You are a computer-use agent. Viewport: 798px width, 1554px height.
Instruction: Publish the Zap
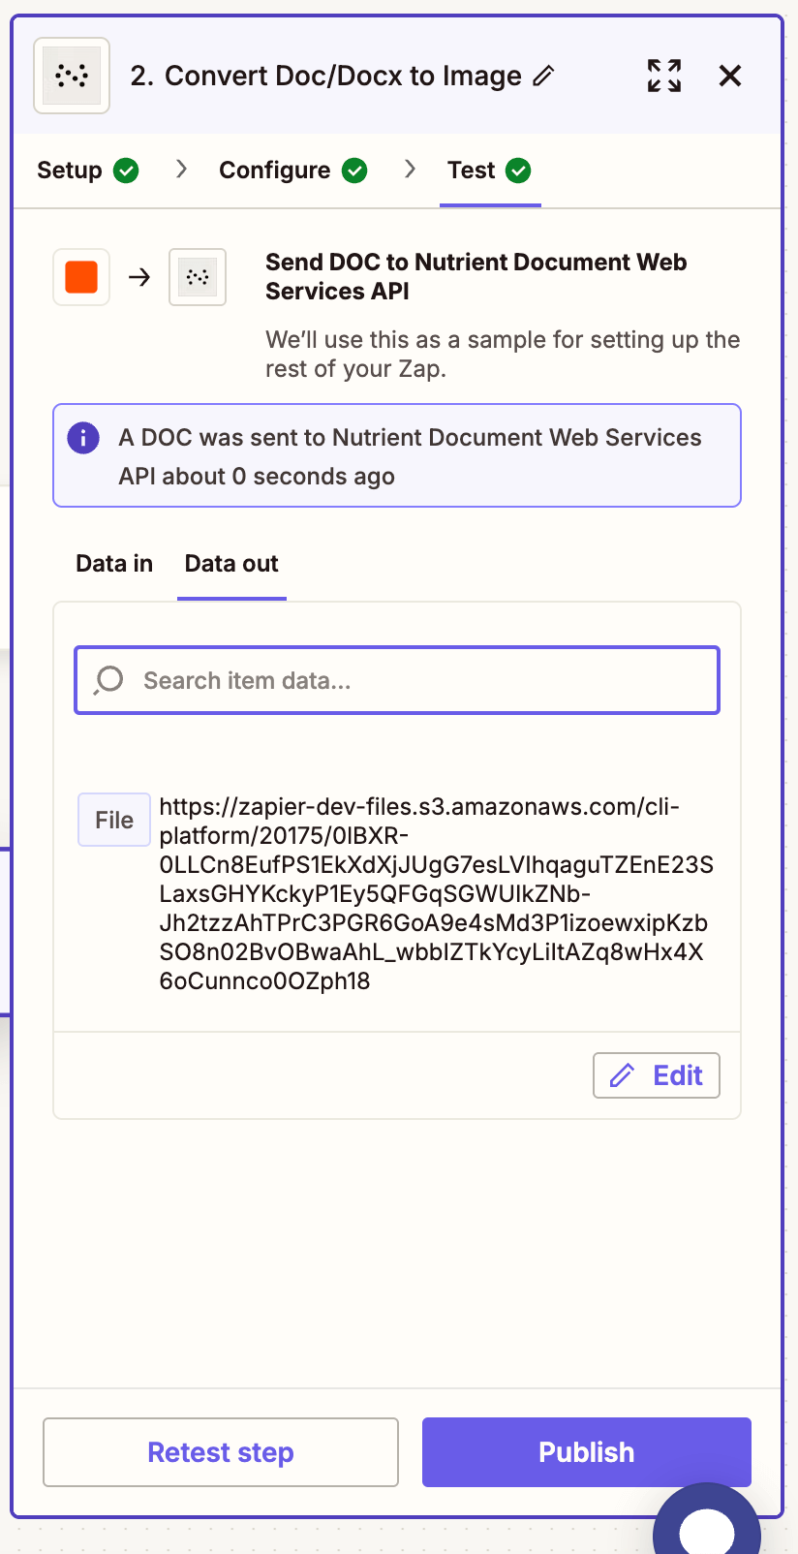(586, 1452)
